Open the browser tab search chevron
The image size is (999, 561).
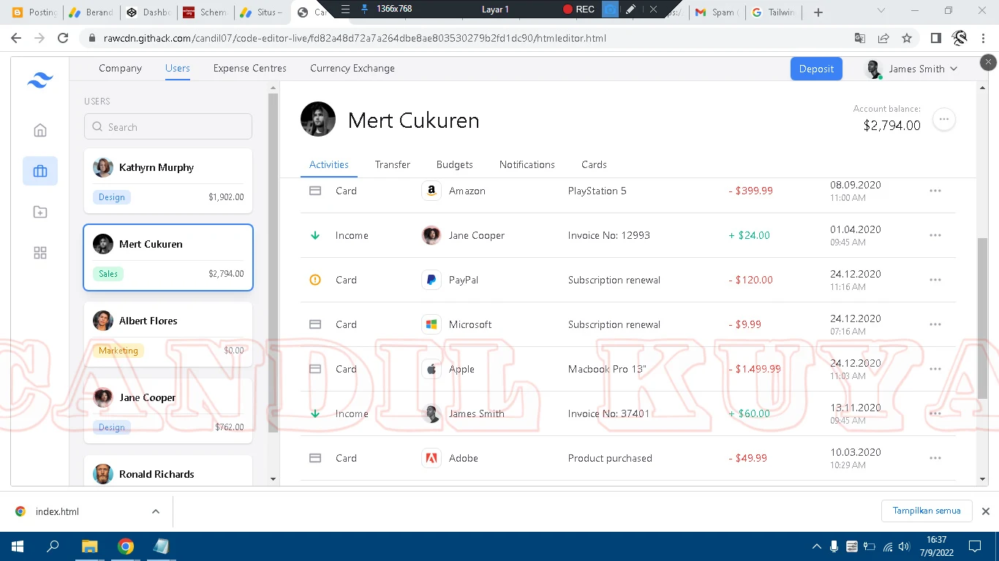click(881, 12)
